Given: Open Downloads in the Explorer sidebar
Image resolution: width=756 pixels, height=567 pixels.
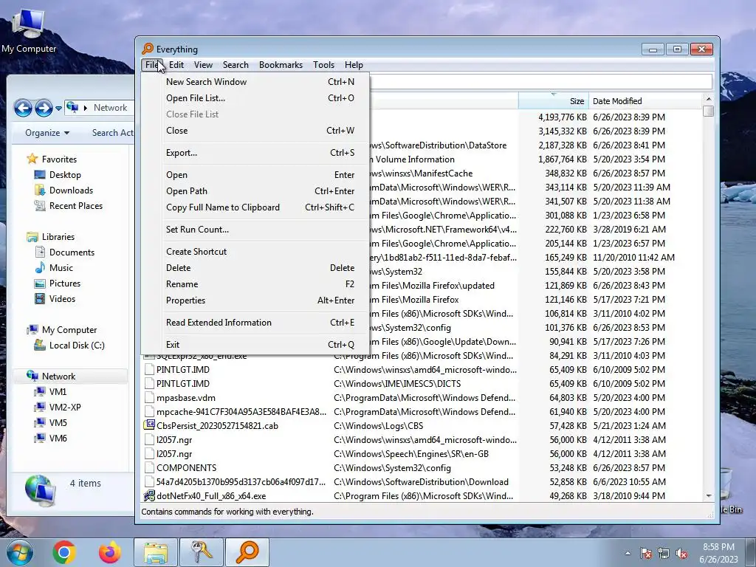Looking at the screenshot, I should 64,190.
